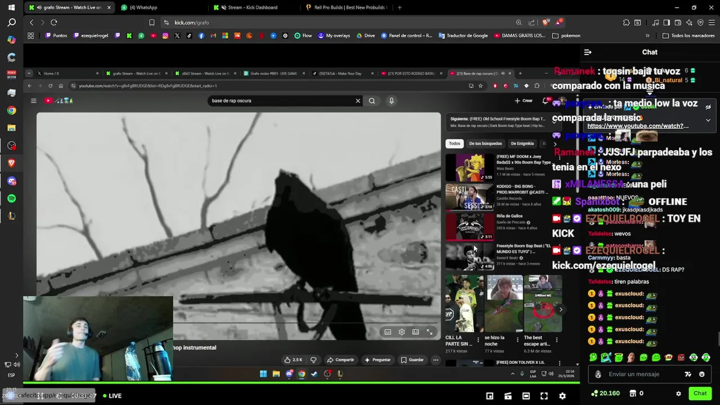This screenshot has width=720, height=405.
Task: Search by voice on YouTube
Action: click(x=391, y=101)
